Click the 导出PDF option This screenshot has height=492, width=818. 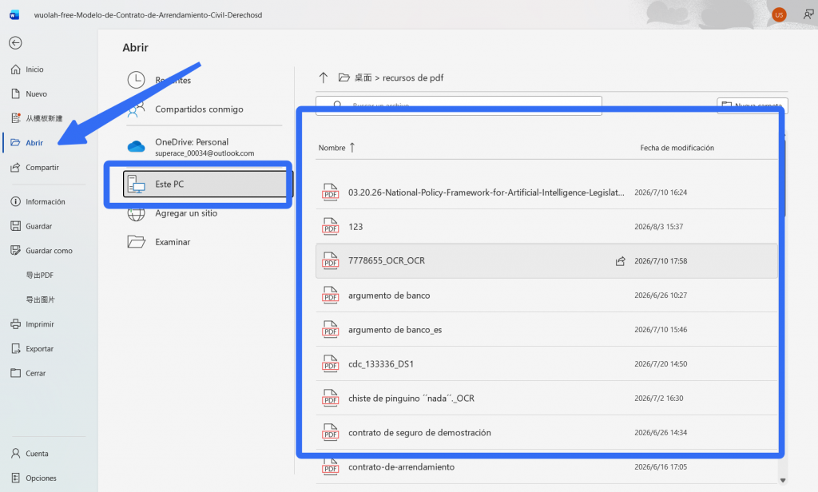(x=40, y=276)
